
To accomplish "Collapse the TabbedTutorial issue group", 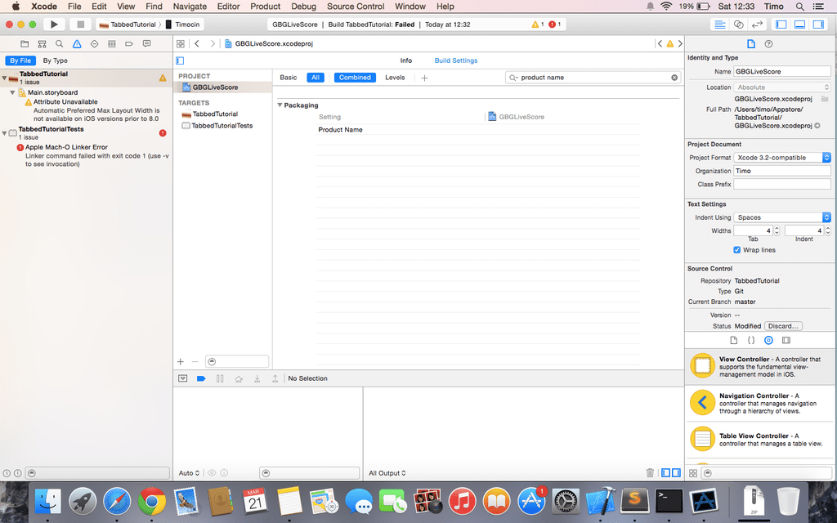I will coord(4,78).
